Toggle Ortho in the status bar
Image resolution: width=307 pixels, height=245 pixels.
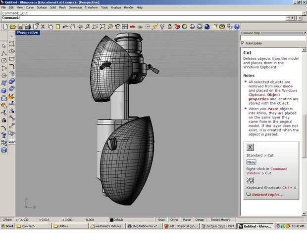point(174,220)
